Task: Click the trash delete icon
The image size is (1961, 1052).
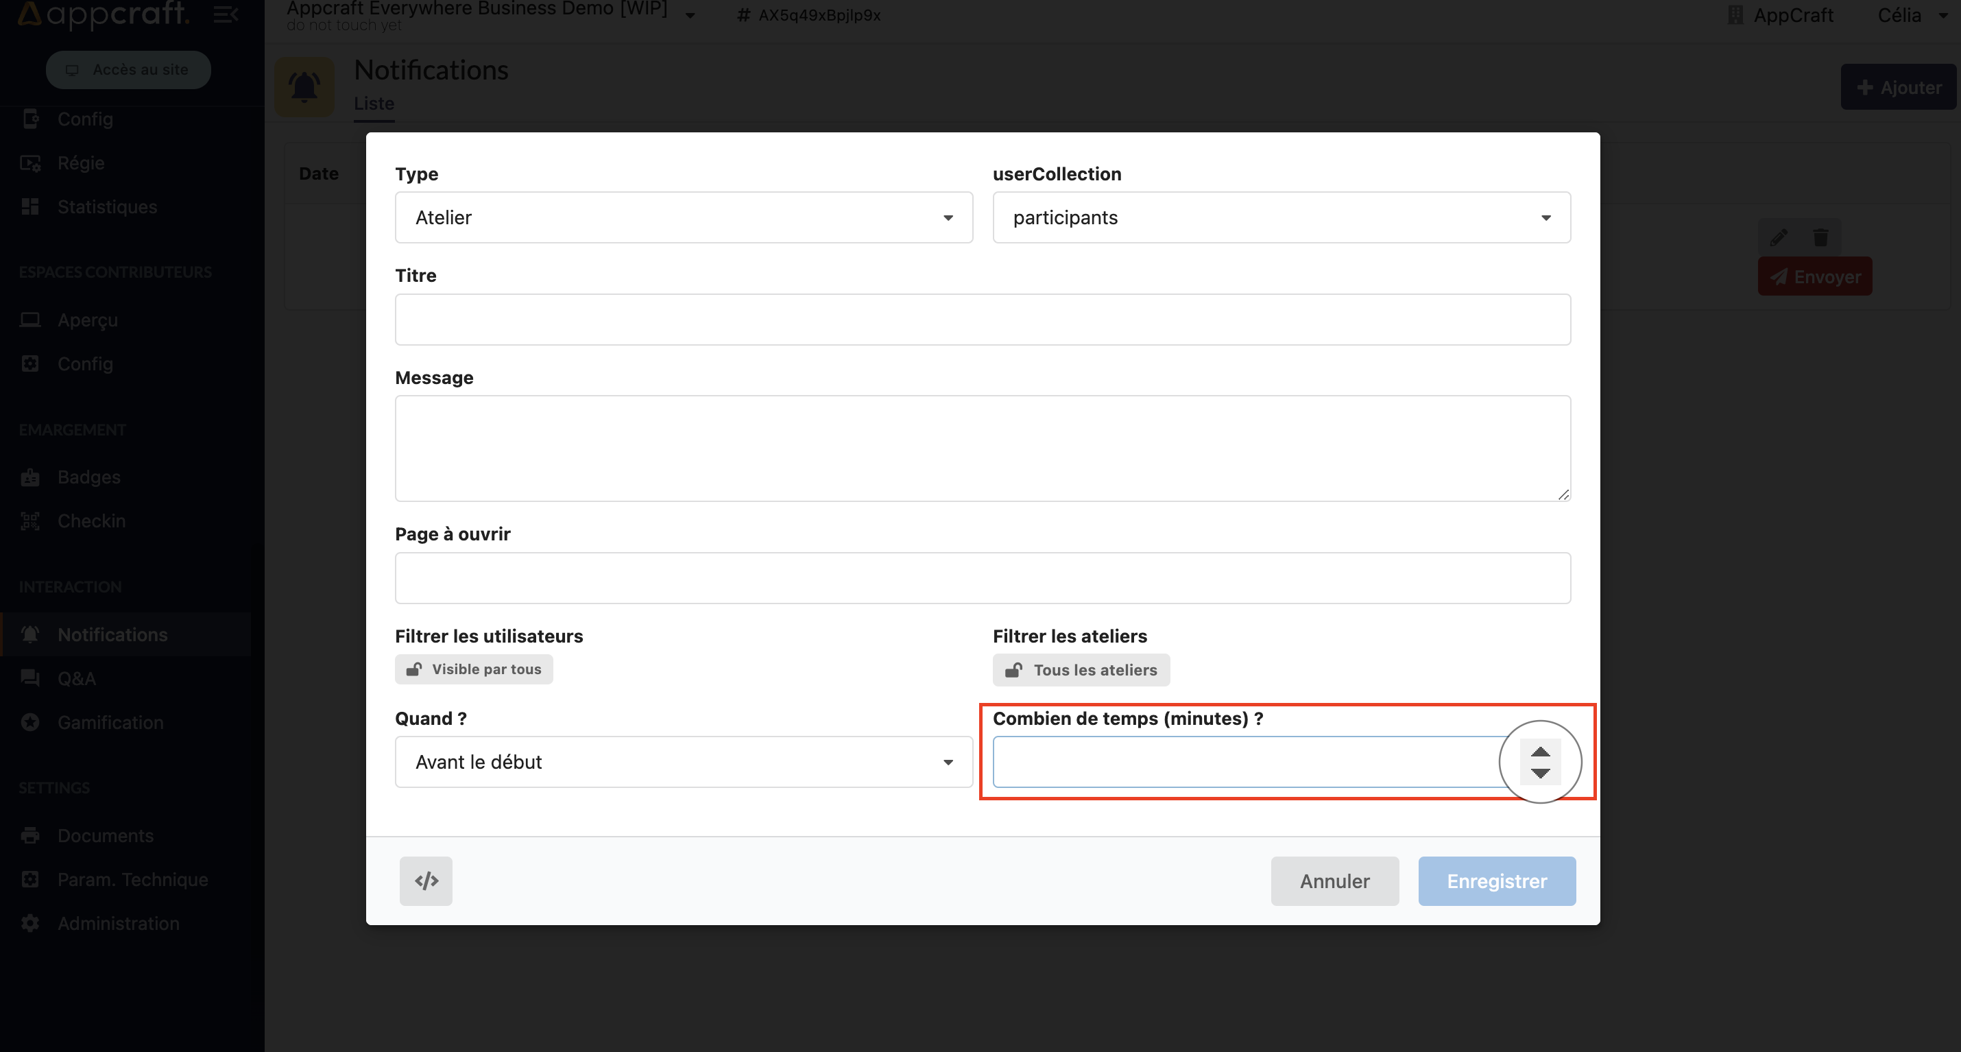Action: click(1820, 237)
